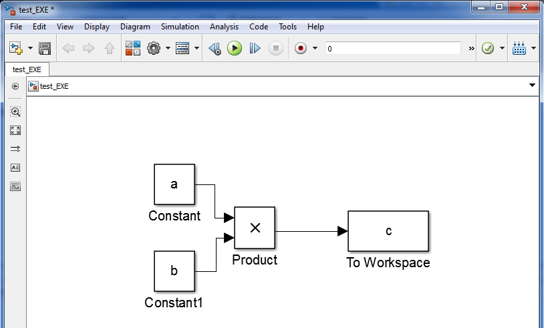Click the simulation stop time field
Image resolution: width=544 pixels, height=328 pixels.
pos(393,49)
